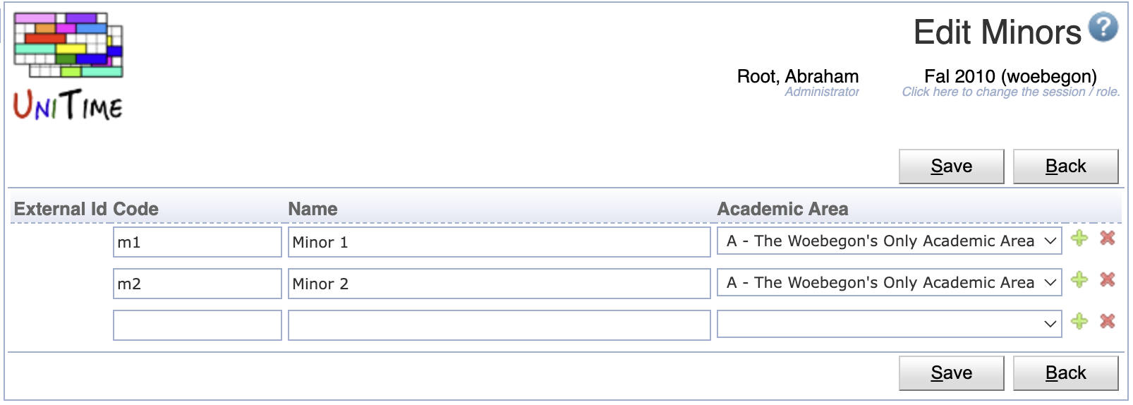1133x405 pixels.
Task: Click the top Save button
Action: (x=952, y=167)
